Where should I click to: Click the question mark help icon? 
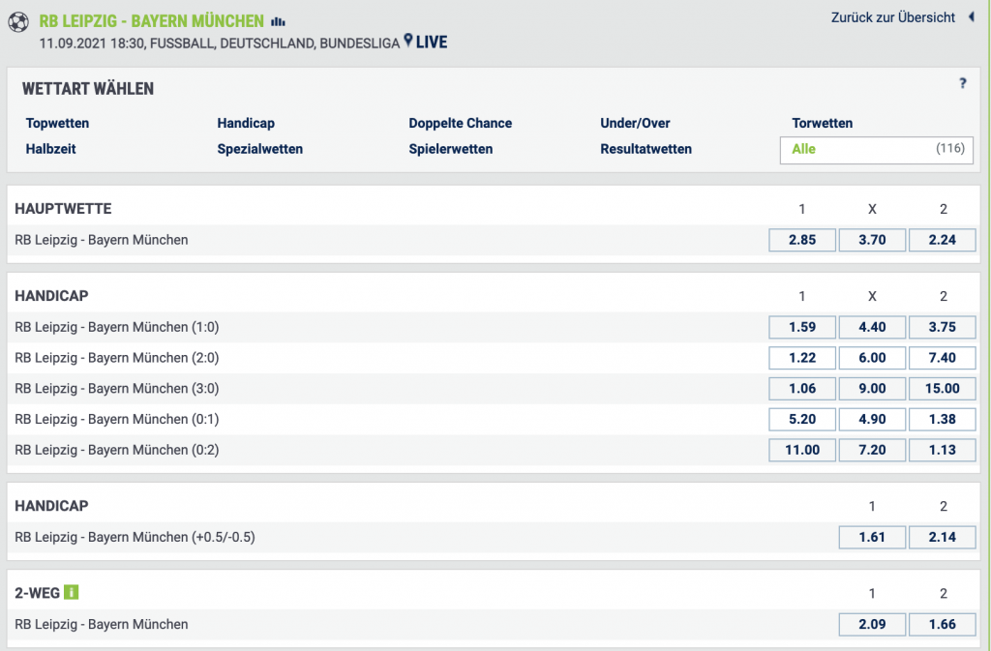click(x=963, y=83)
